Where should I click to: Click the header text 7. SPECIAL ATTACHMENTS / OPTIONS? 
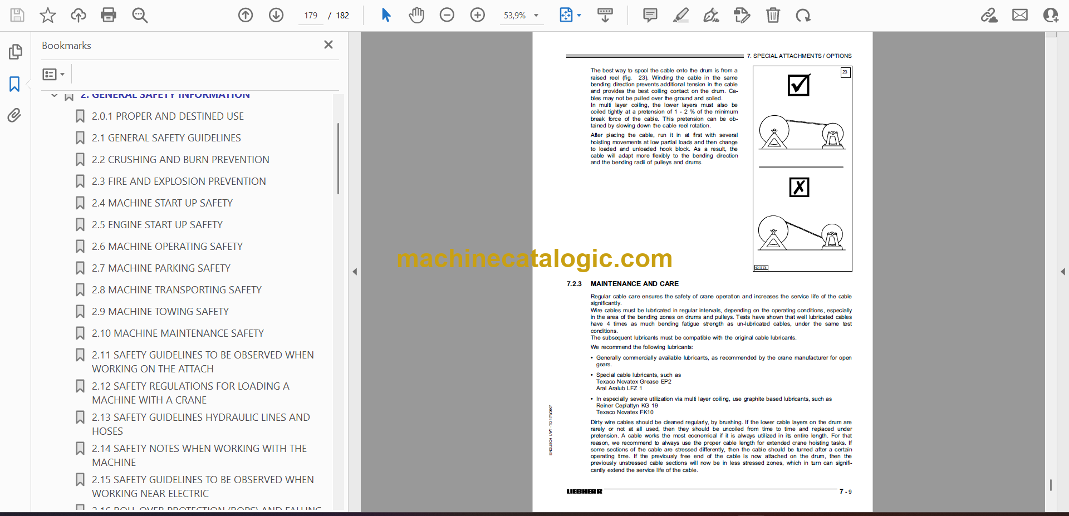799,56
